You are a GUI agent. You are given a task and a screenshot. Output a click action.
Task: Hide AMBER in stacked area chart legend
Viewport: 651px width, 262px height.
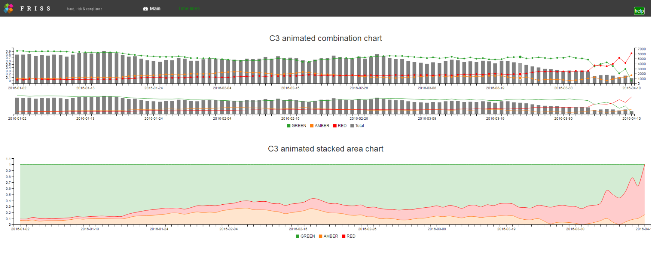click(328, 236)
